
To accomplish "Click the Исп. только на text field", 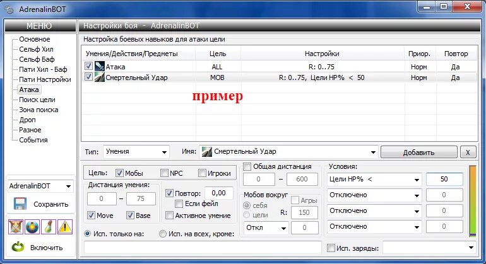I will [x=203, y=248].
